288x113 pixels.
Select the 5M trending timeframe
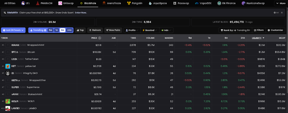(x=50, y=30)
